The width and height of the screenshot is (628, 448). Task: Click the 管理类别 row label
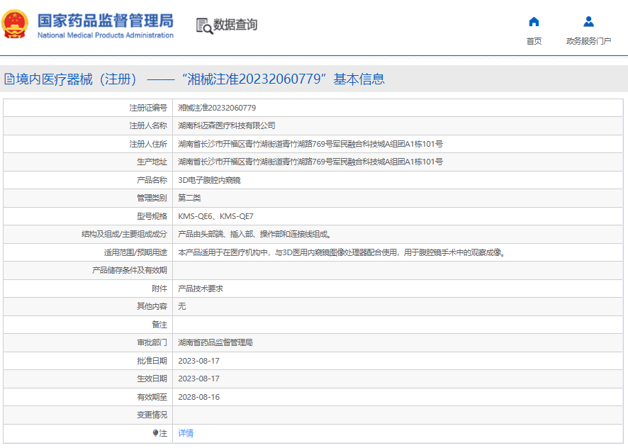click(152, 198)
